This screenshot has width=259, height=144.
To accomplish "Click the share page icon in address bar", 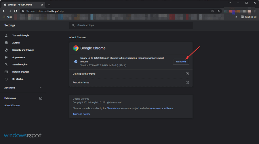I will pos(213,11).
